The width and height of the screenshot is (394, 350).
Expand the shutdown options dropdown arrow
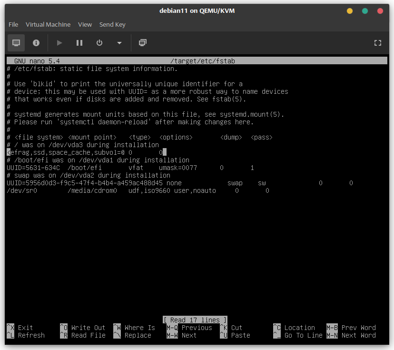[x=119, y=43]
